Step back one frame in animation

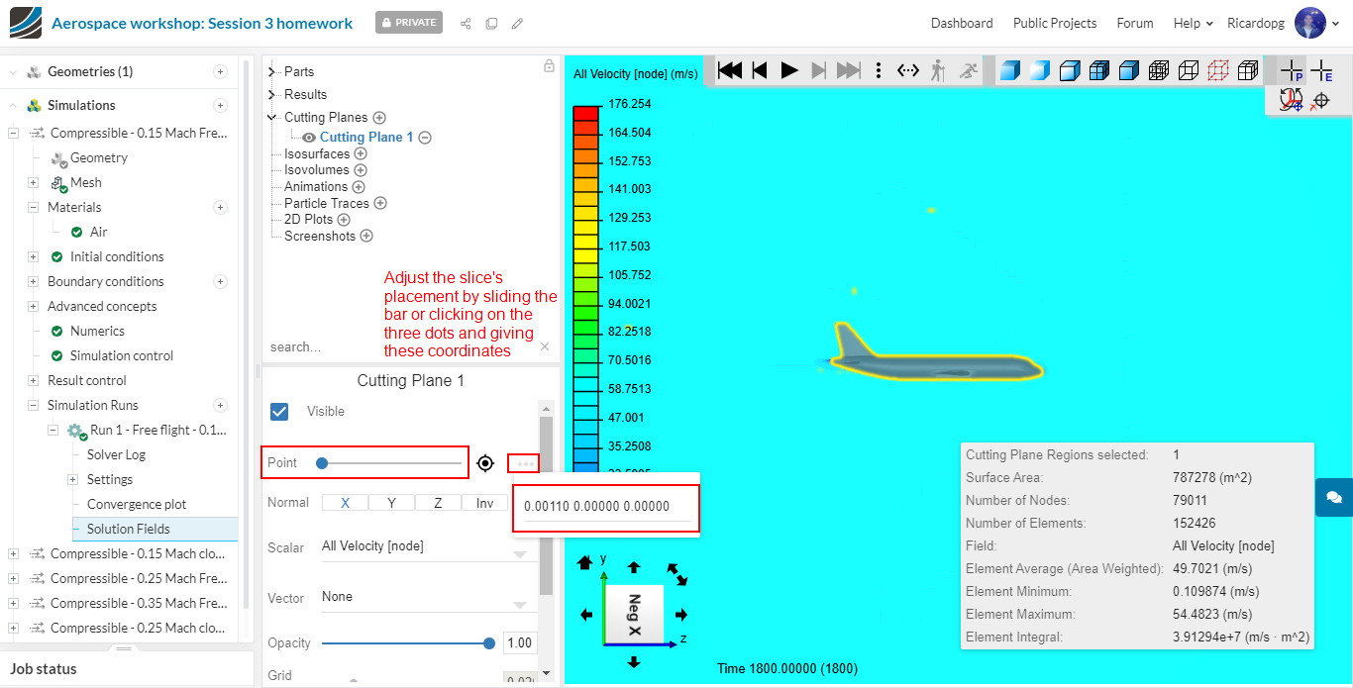(760, 70)
